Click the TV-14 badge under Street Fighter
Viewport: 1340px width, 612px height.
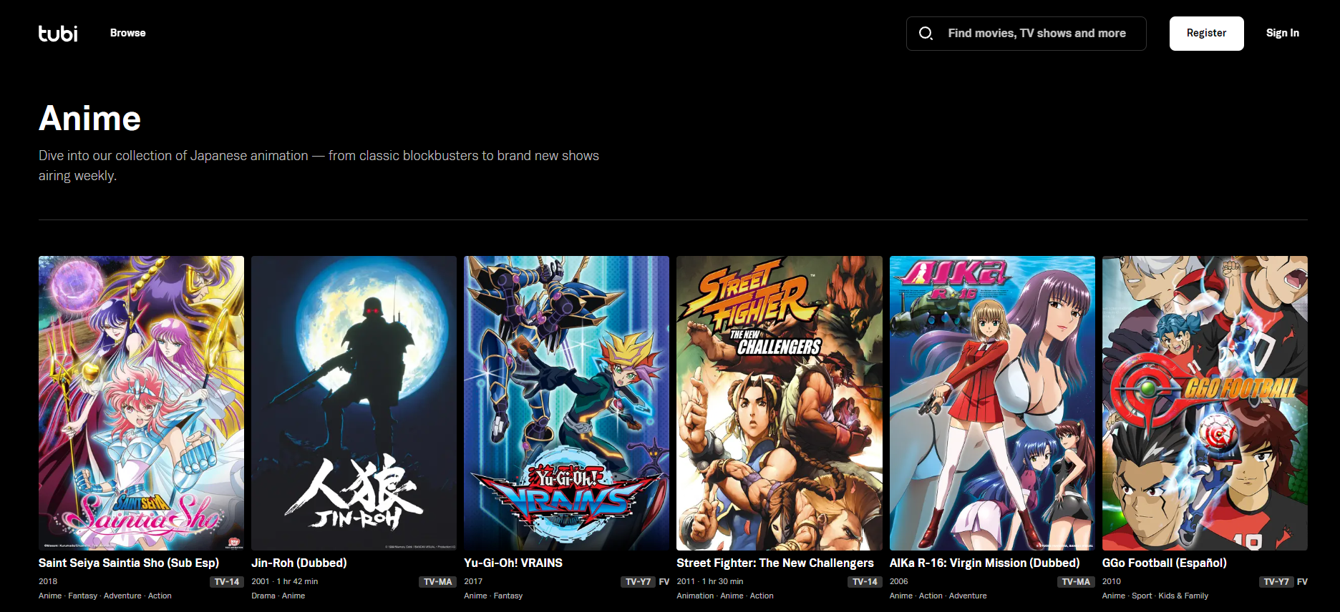click(x=865, y=582)
